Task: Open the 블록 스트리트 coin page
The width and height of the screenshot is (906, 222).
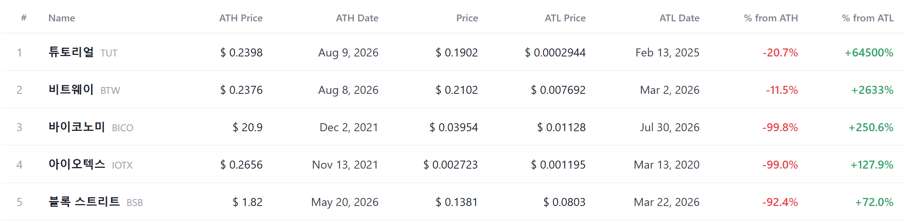Action: pos(84,201)
